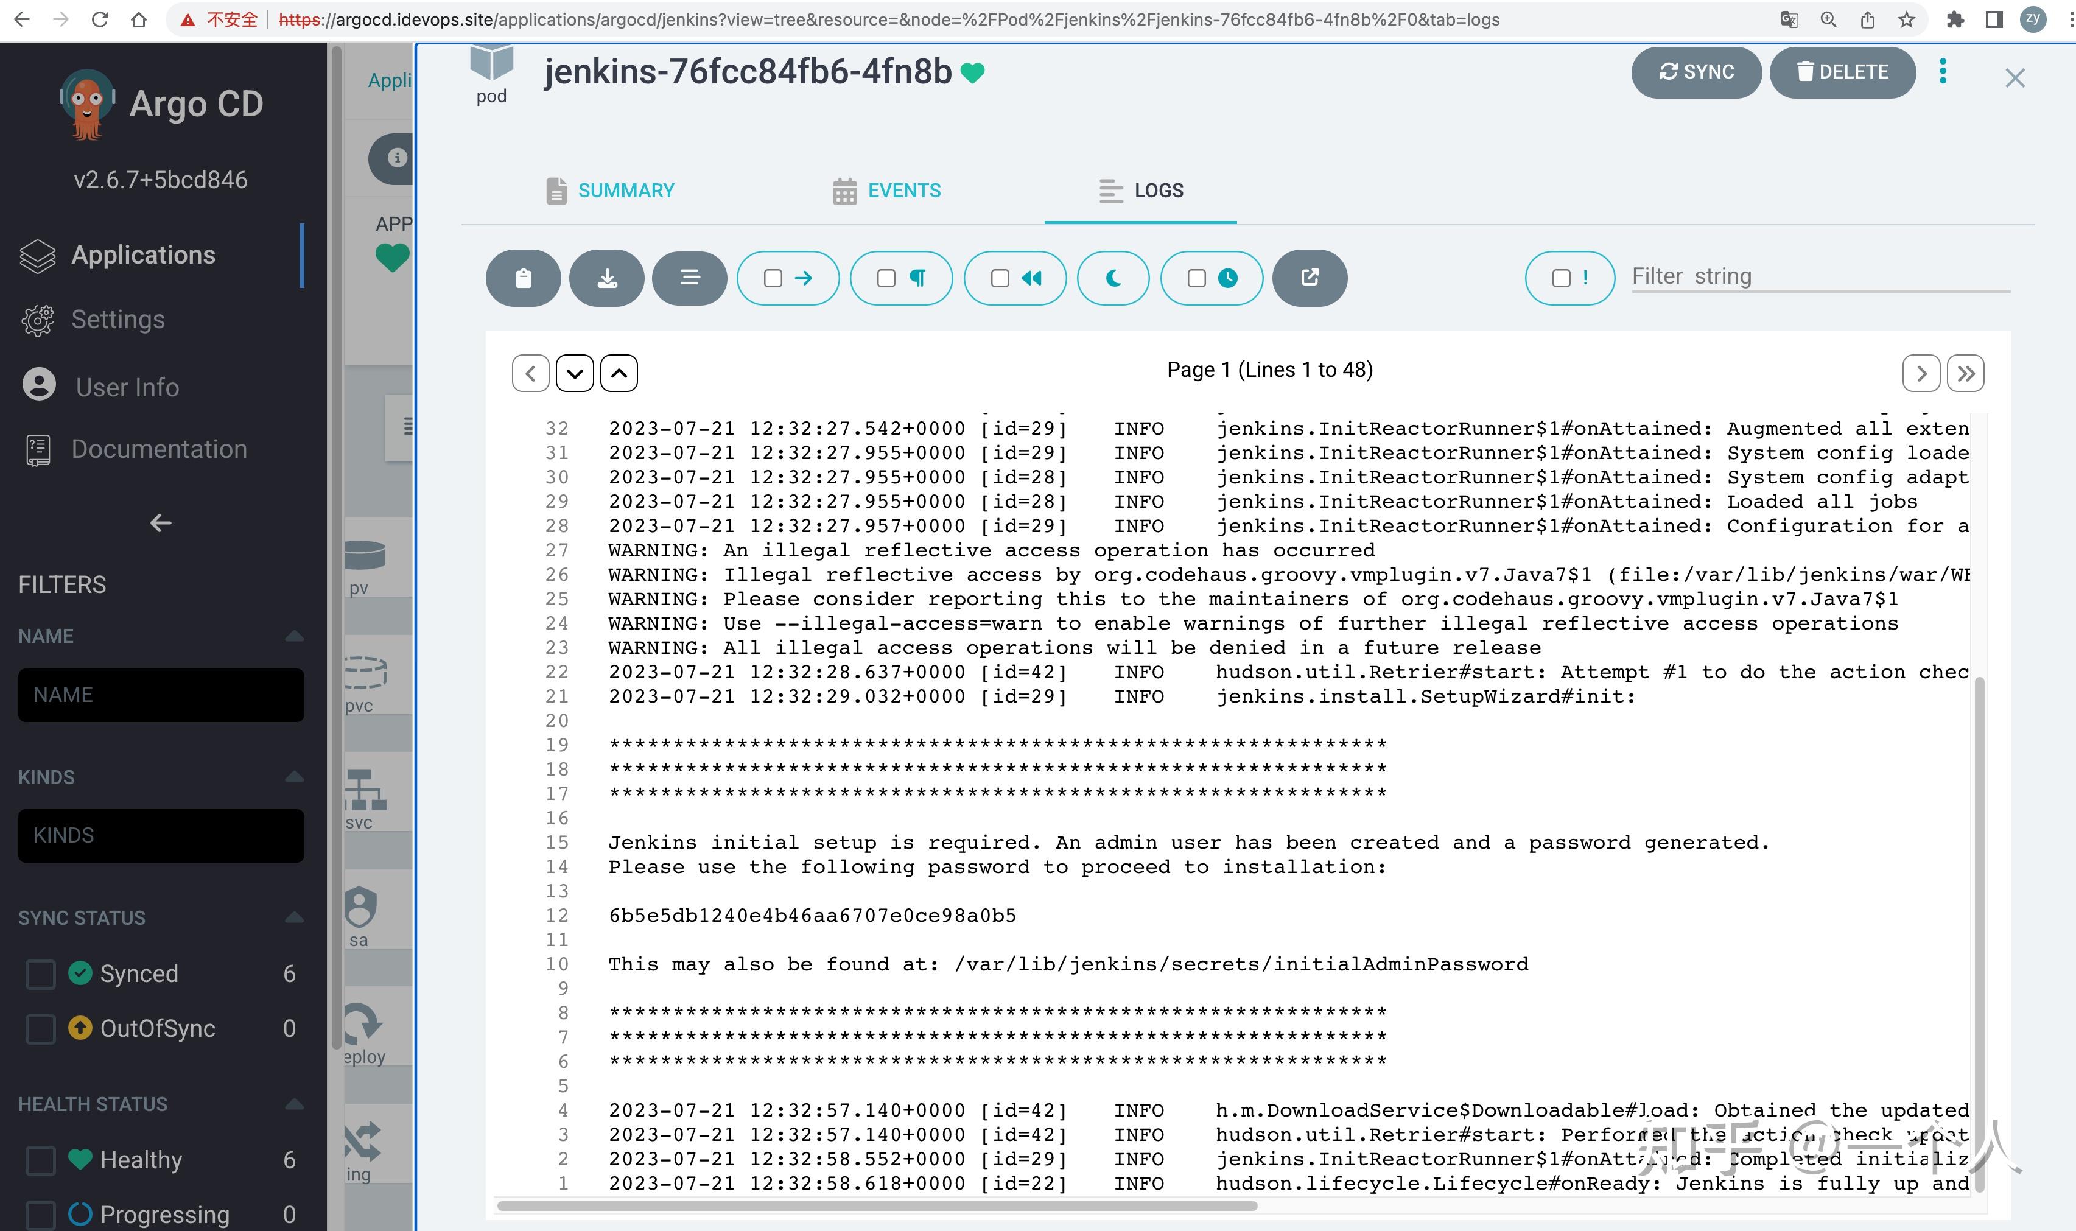
Task: Download logs using the download icon
Action: pyautogui.click(x=607, y=278)
